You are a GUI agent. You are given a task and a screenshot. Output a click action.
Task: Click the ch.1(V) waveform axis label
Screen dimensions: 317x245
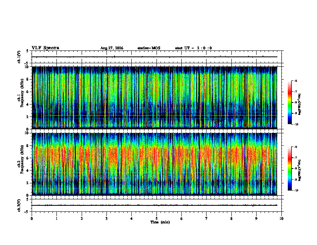coord(19,57)
